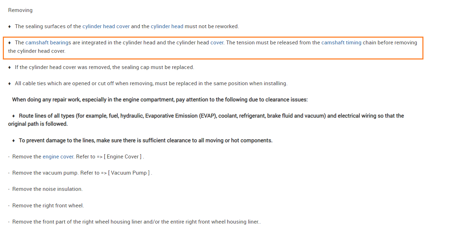
Task: Open the "camshaft timing" link
Action: click(x=341, y=43)
